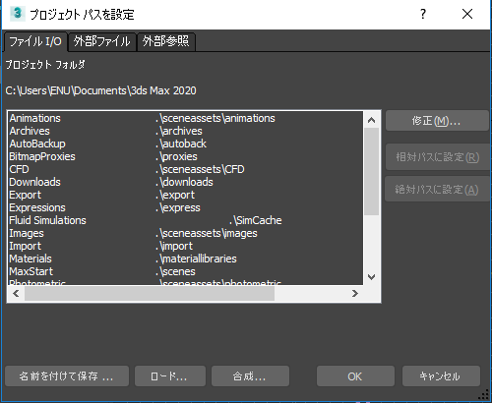Select the Materials row

[x=186, y=259]
